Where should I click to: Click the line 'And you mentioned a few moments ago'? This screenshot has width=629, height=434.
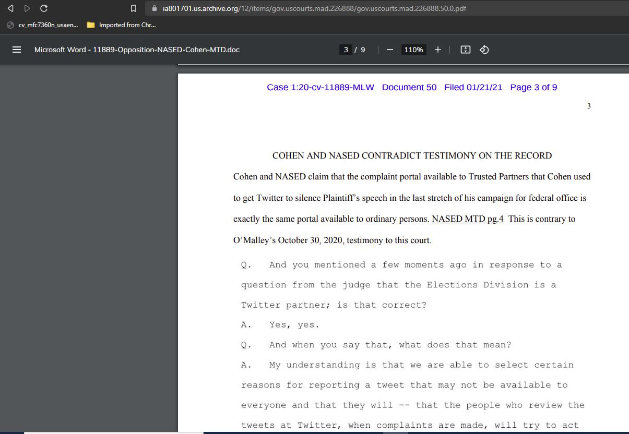(416, 265)
